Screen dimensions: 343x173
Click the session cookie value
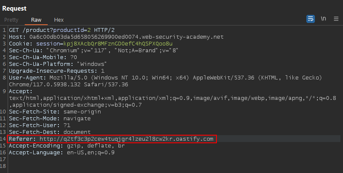118,44
